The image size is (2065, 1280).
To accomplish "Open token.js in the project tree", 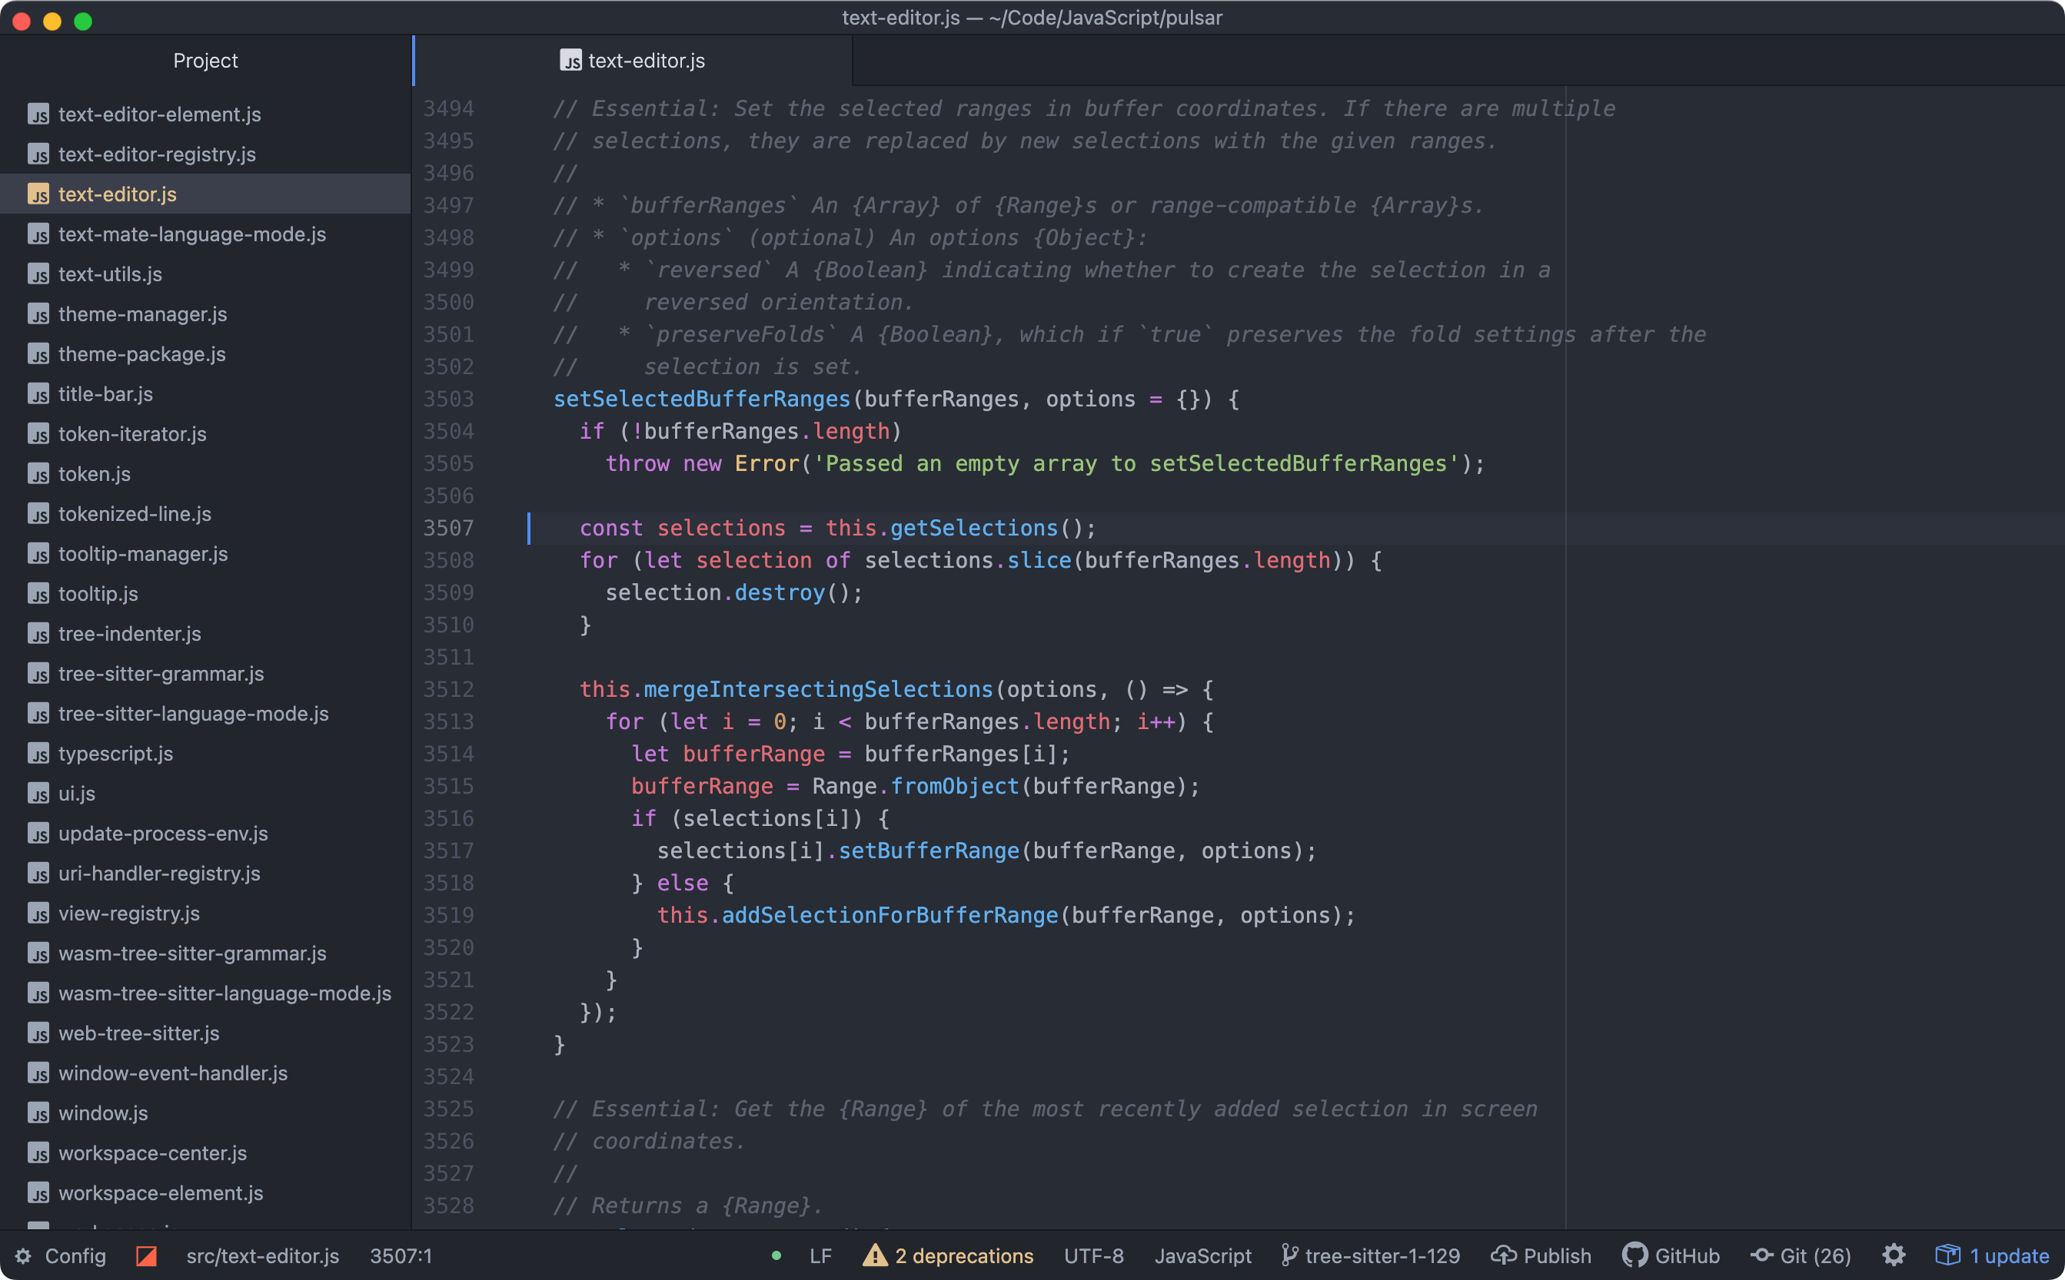I will click(x=94, y=474).
